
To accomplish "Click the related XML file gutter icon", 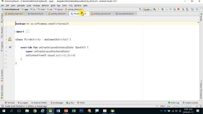I will [10, 39].
